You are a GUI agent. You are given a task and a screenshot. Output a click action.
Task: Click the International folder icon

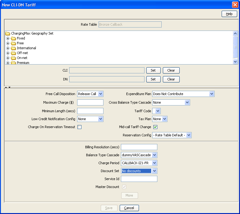pos(13,48)
